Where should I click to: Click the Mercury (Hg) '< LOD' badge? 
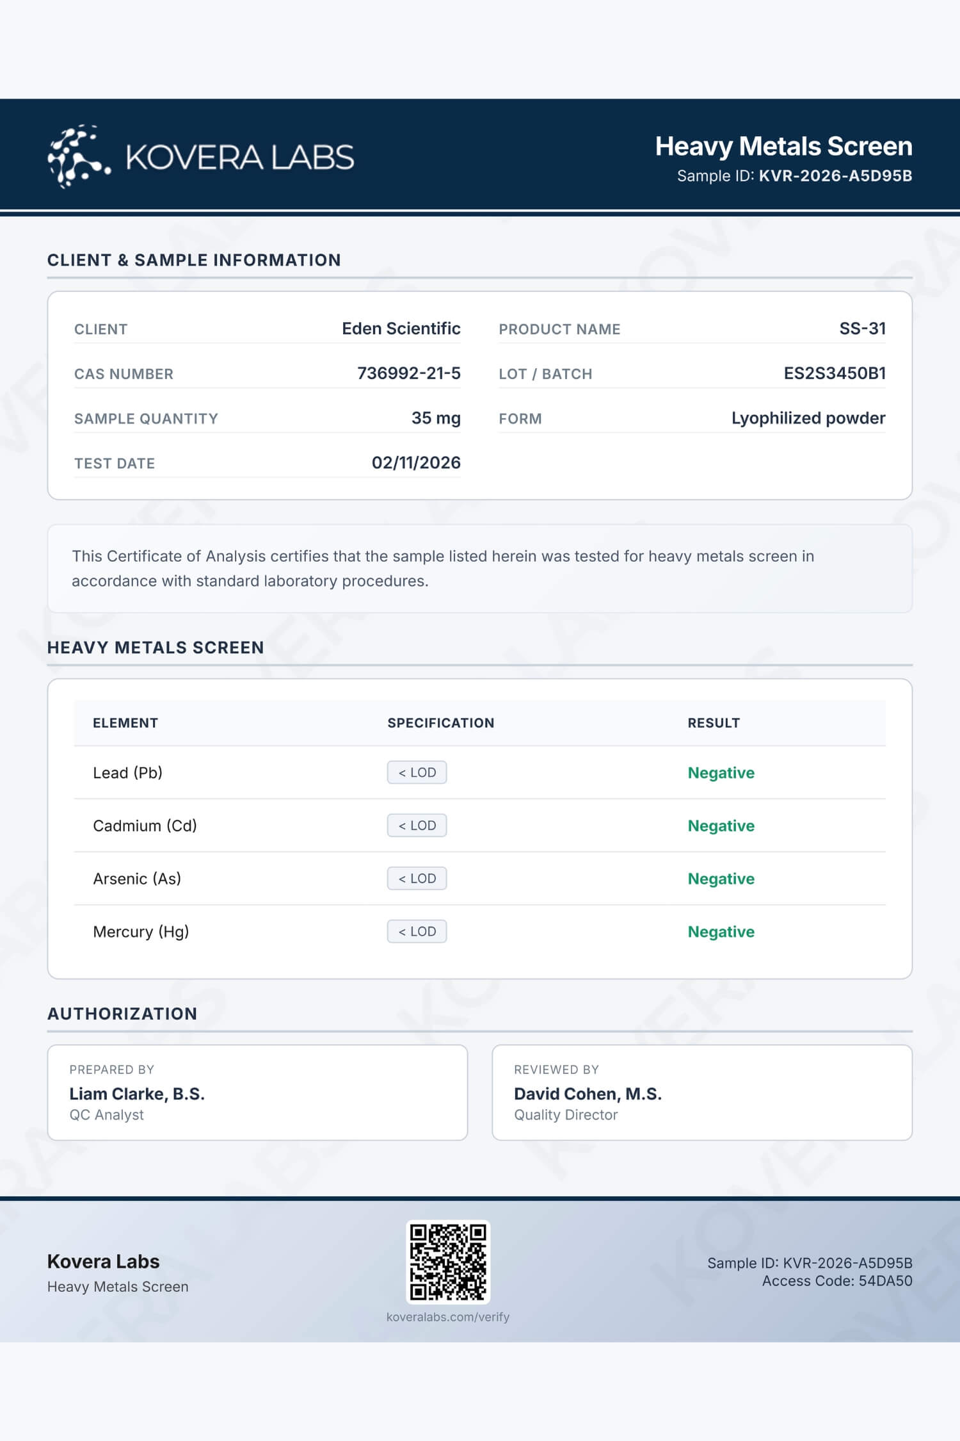coord(417,932)
